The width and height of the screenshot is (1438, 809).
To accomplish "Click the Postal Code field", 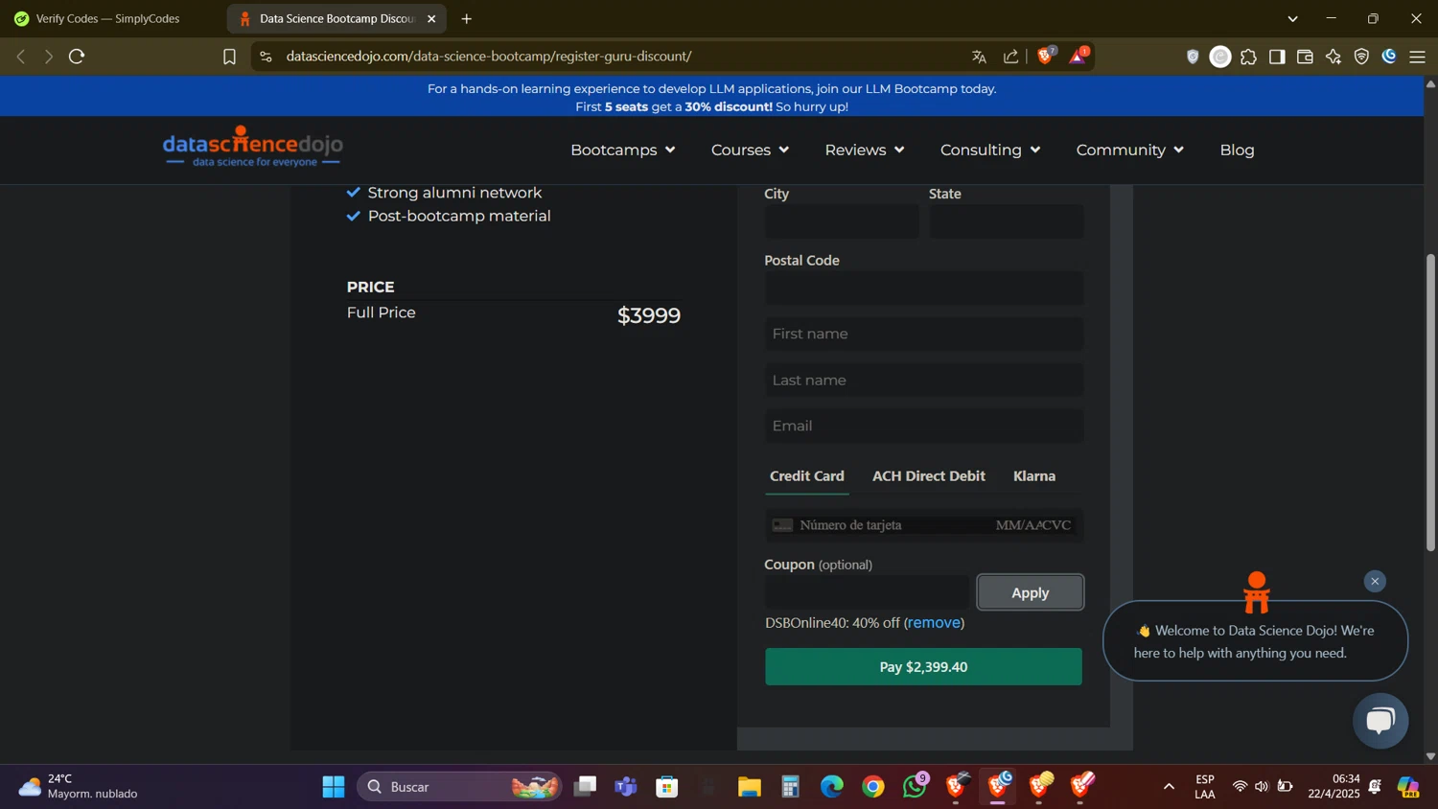I will [924, 289].
